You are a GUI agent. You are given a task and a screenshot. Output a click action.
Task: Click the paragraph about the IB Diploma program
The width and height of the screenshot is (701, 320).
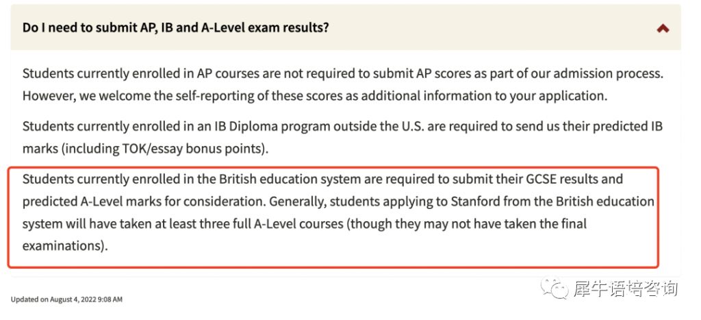point(342,138)
